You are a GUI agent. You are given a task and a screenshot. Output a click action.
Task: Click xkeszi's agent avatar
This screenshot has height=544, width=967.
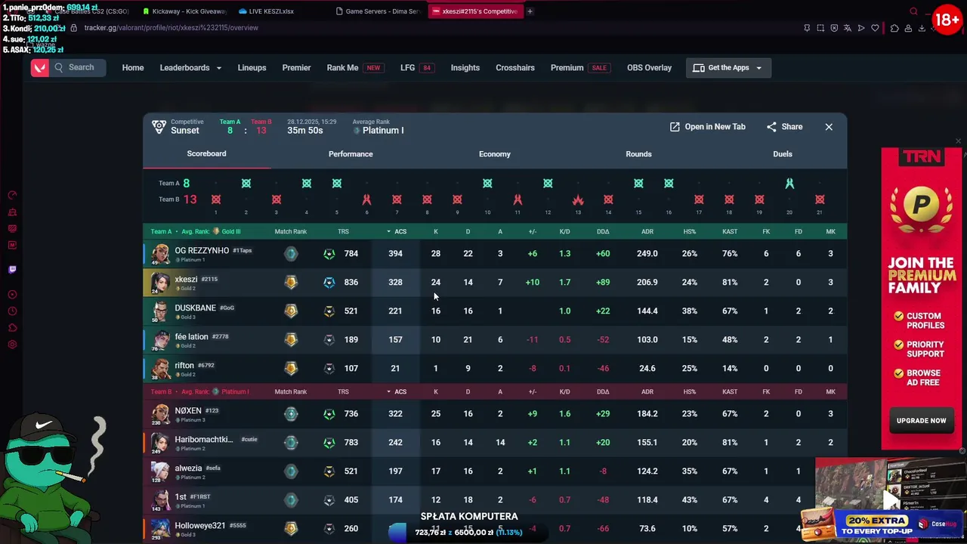tap(160, 283)
